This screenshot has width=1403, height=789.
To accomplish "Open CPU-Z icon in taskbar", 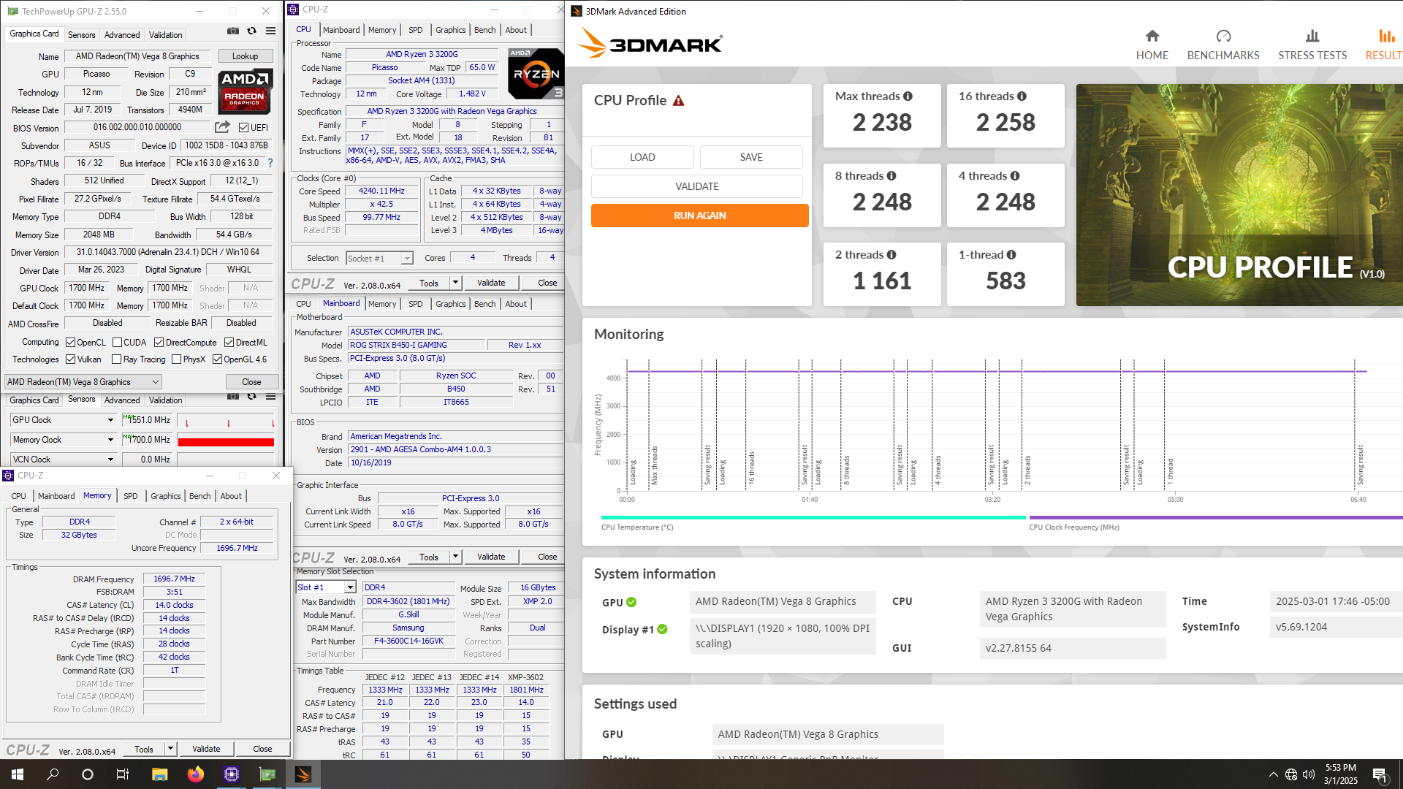I will click(x=232, y=774).
